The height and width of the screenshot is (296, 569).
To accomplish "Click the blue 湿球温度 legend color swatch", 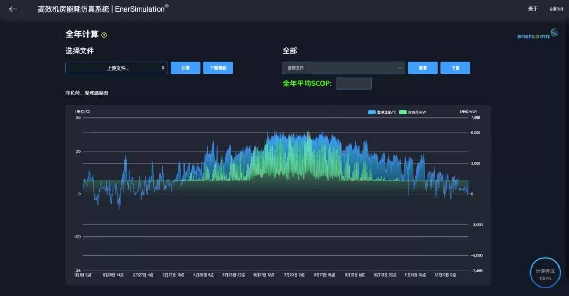I will pyautogui.click(x=372, y=112).
